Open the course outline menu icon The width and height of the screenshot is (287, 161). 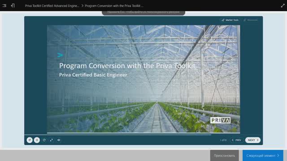[4, 6]
